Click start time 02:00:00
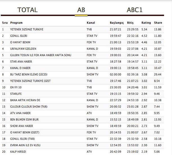The image size is (172, 155). pos(116,74)
